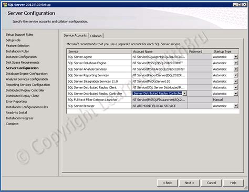Select SQL Full-text Filter Daemon Launcher row

(99, 100)
